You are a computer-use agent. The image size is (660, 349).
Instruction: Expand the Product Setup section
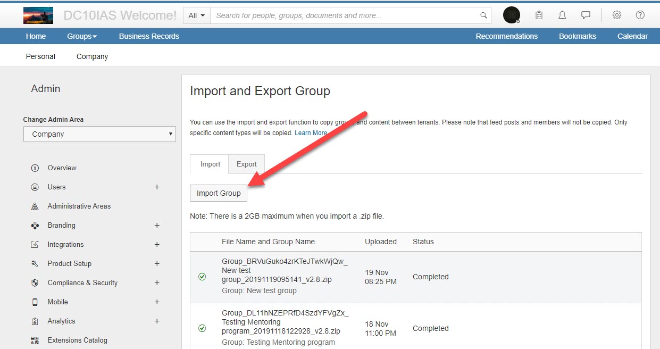(x=157, y=264)
